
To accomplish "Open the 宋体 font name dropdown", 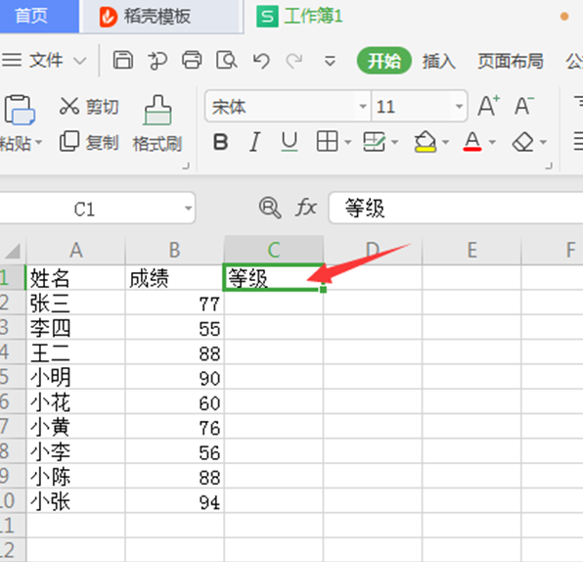I will tap(363, 107).
